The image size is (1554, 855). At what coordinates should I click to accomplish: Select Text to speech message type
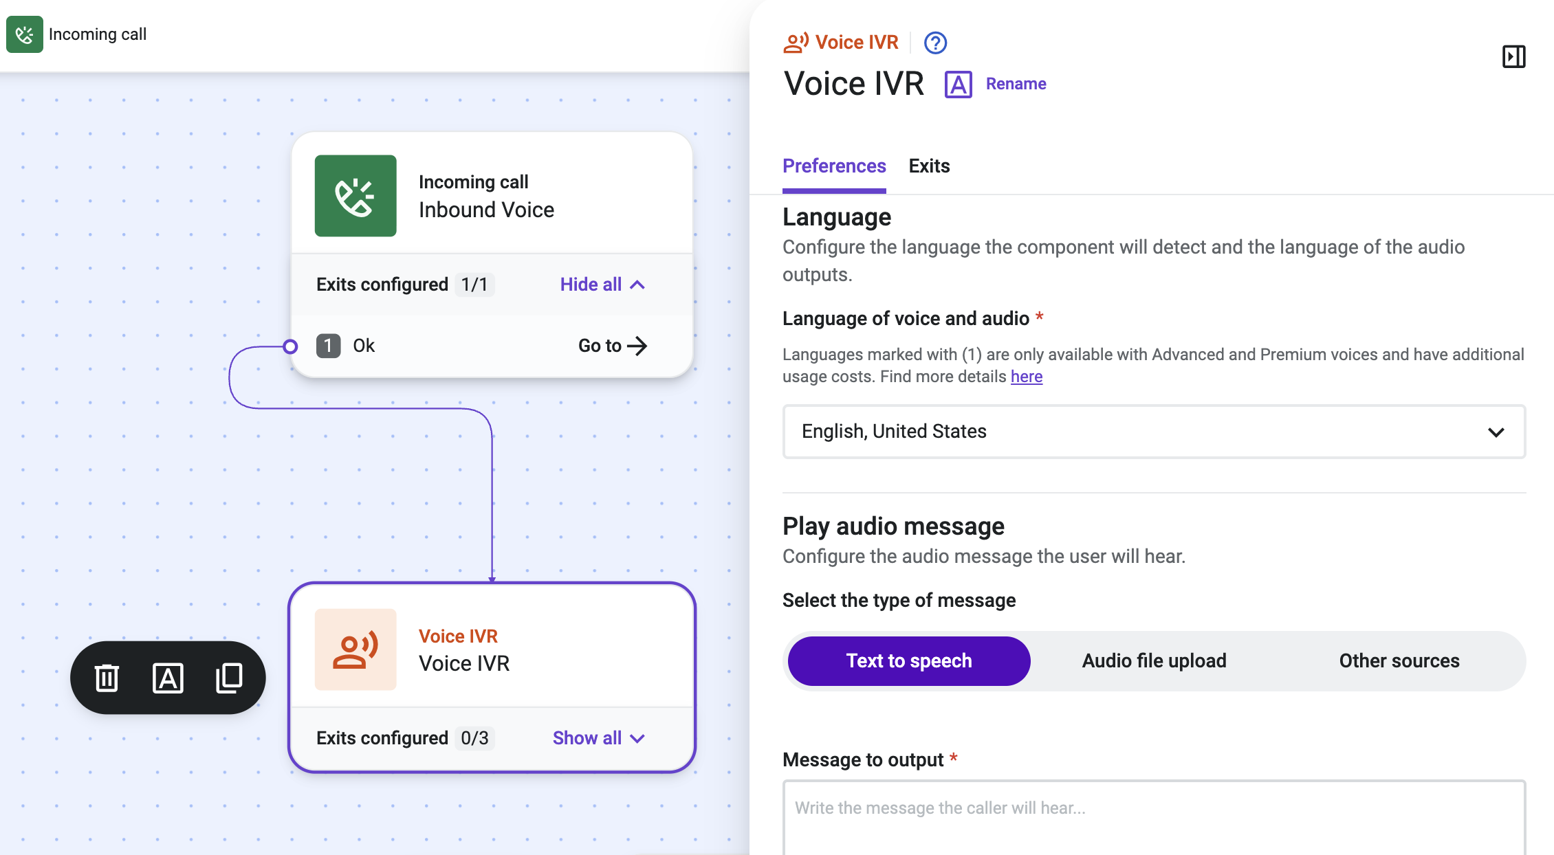(x=909, y=660)
